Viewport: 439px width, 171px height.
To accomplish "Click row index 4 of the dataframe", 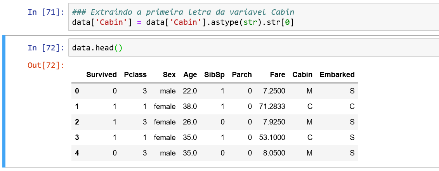I will (77, 153).
